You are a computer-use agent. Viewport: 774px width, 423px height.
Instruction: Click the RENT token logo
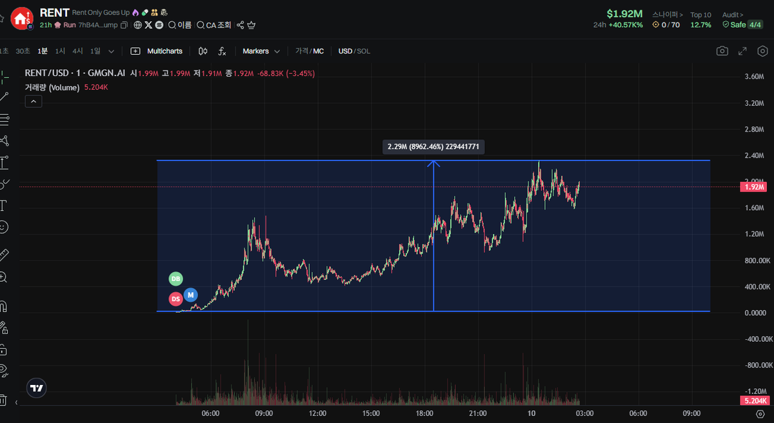[23, 18]
